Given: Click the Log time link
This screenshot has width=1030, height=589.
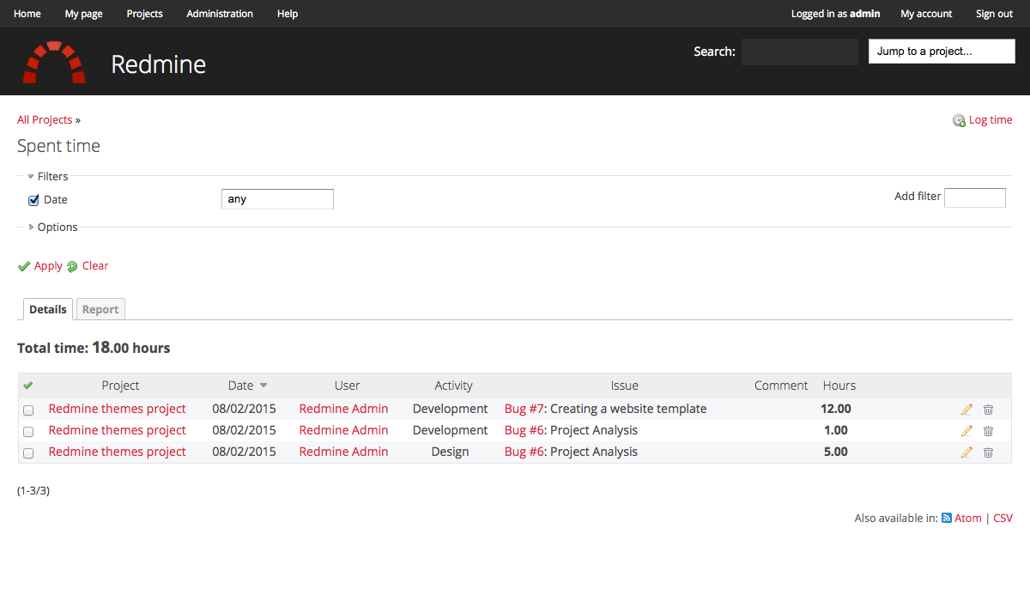Looking at the screenshot, I should coord(991,120).
